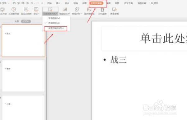Select the first slide thumbnail
The image size is (187, 120).
[x=24, y=41]
